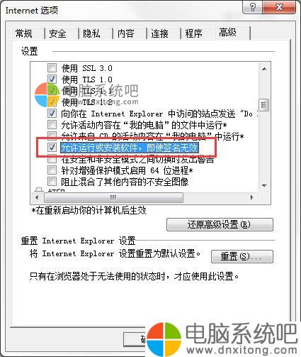This screenshot has width=301, height=357.
Task: Uncheck the 使用 TLS 1.0 option
Action: [x=52, y=79]
